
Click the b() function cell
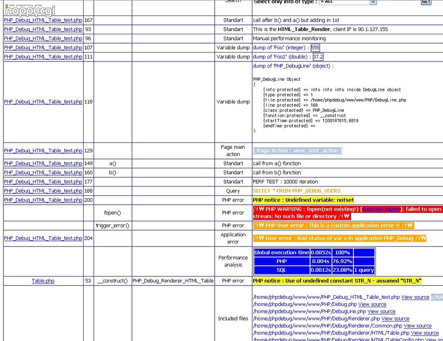112,173
